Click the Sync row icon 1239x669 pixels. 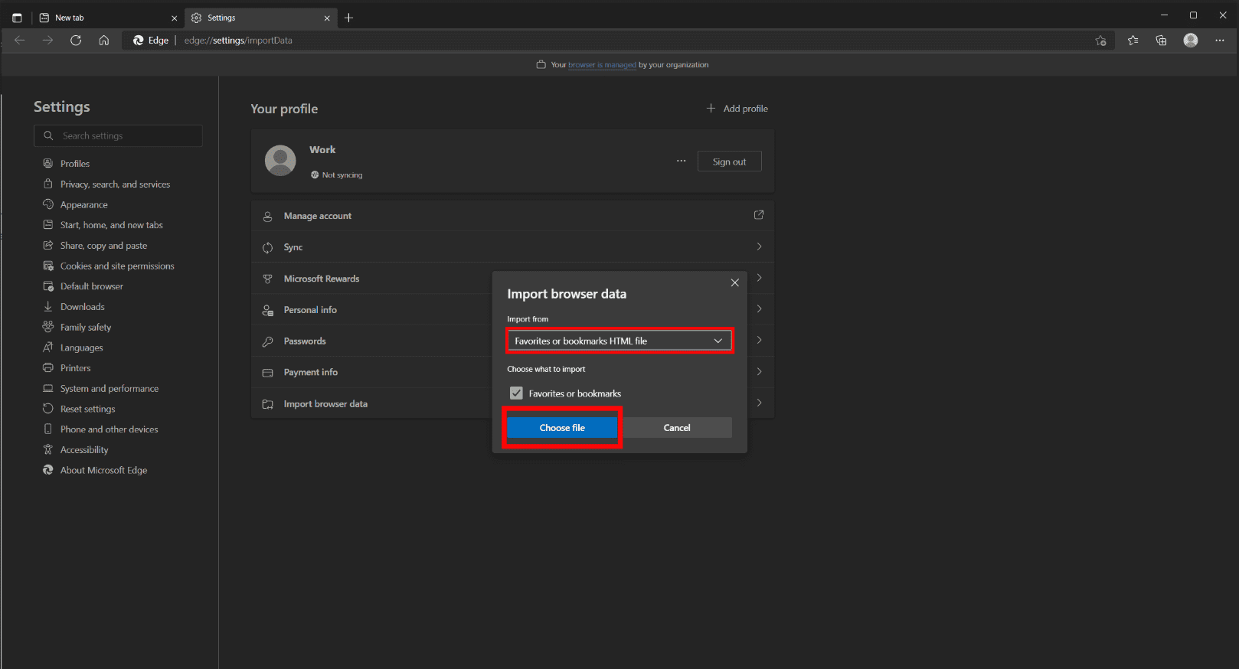click(x=267, y=247)
